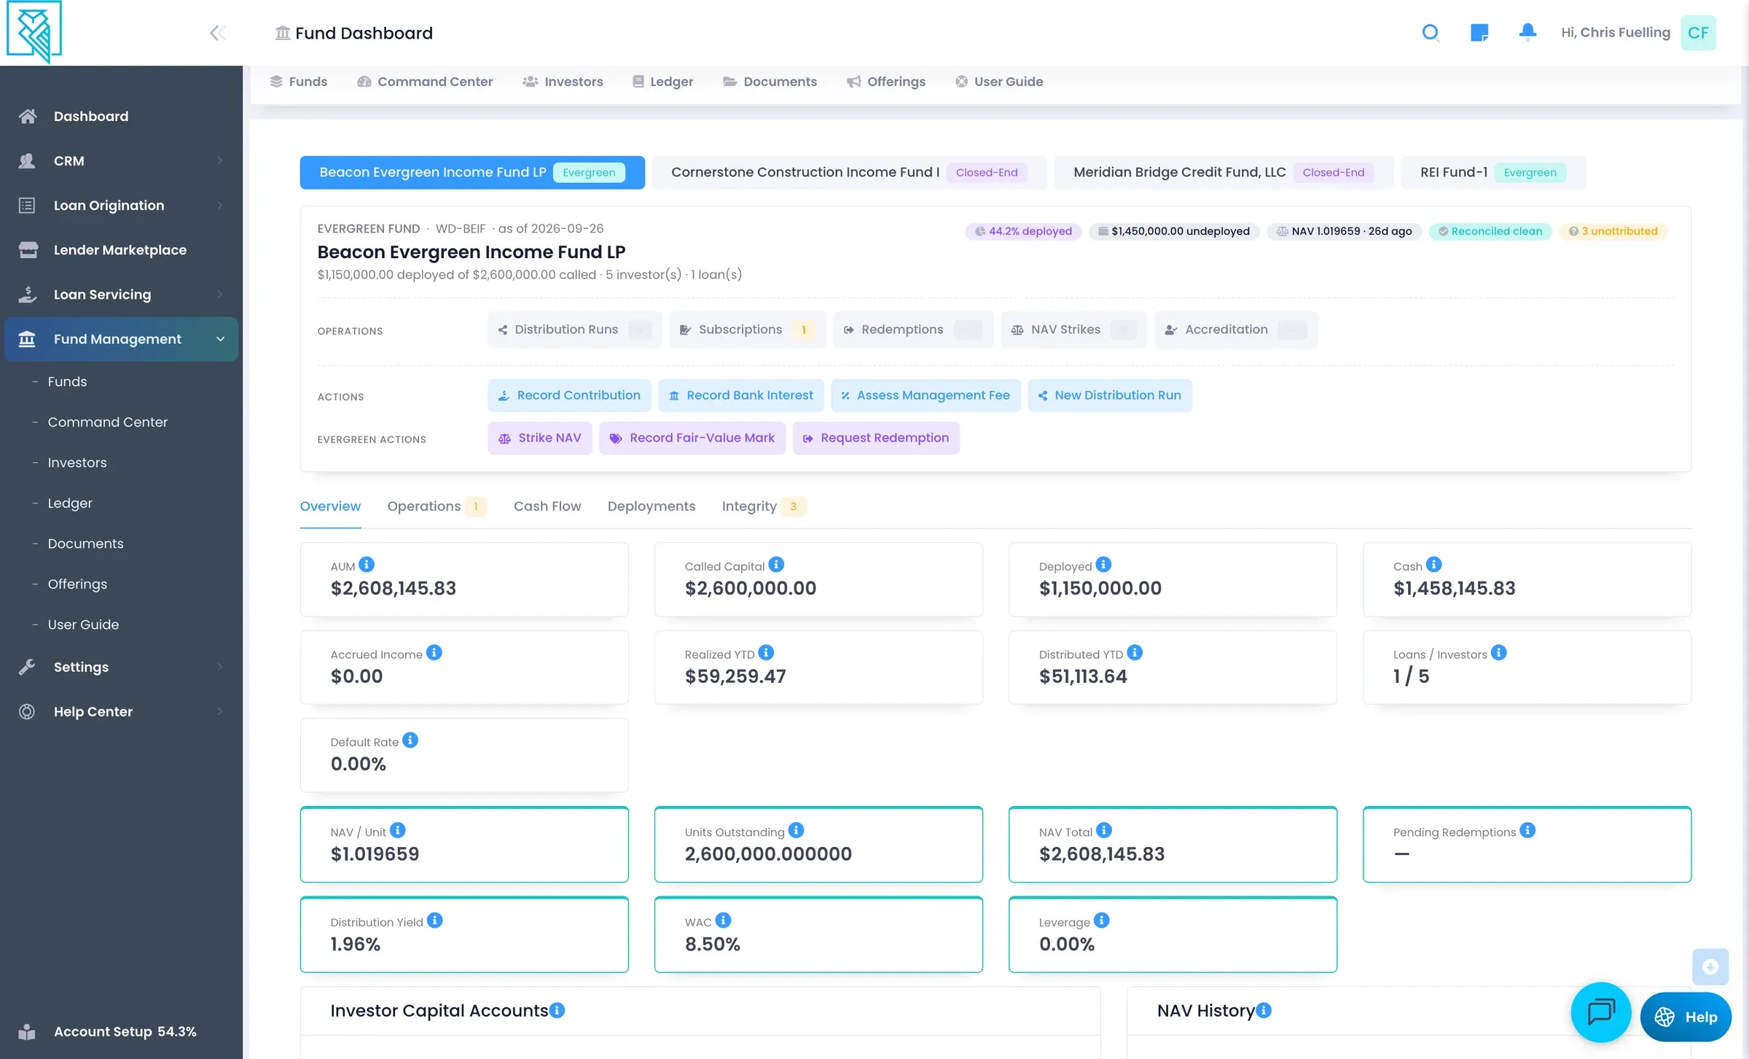Click the 3 unattributed status badge
Image resolution: width=1749 pixels, height=1059 pixels.
pyautogui.click(x=1613, y=232)
